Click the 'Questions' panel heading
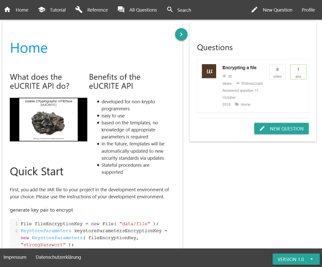Viewport: 322px width, 267px height. coord(215,48)
